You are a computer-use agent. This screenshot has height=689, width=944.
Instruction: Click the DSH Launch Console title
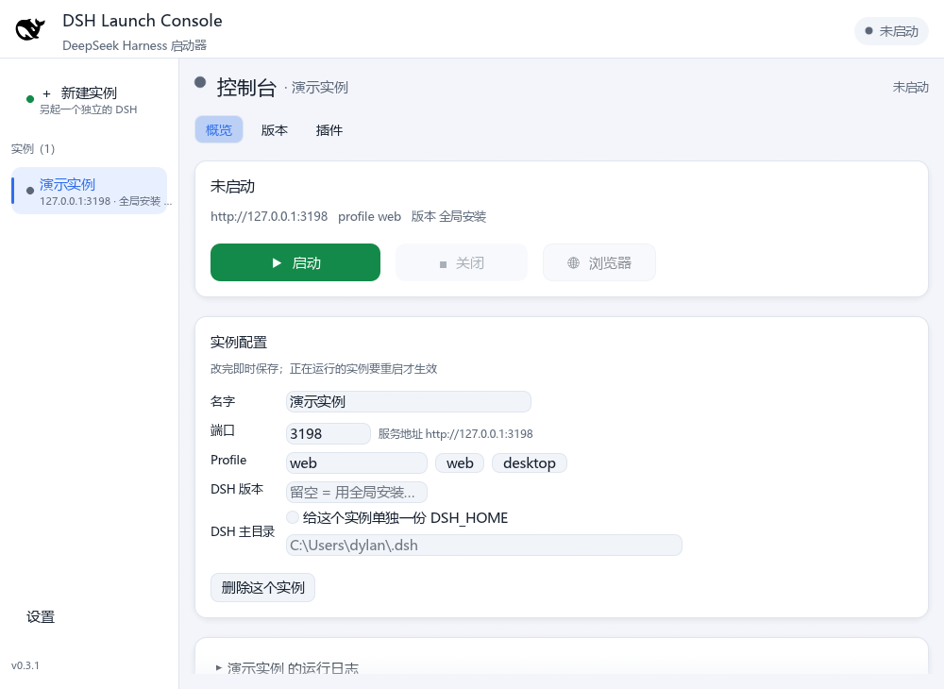[x=143, y=21]
